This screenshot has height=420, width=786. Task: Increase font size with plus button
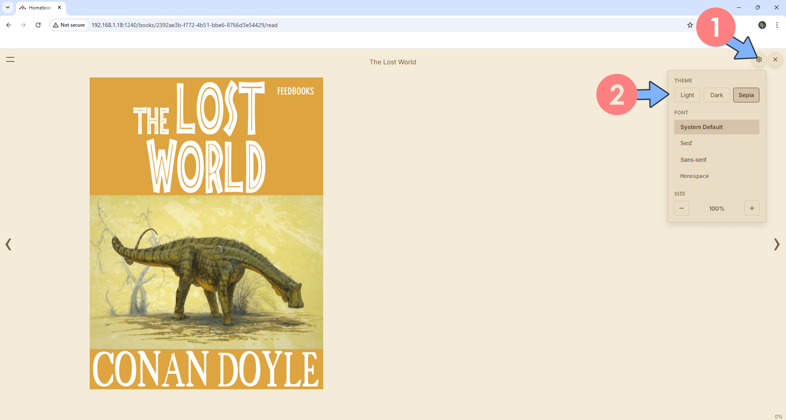[x=752, y=208]
